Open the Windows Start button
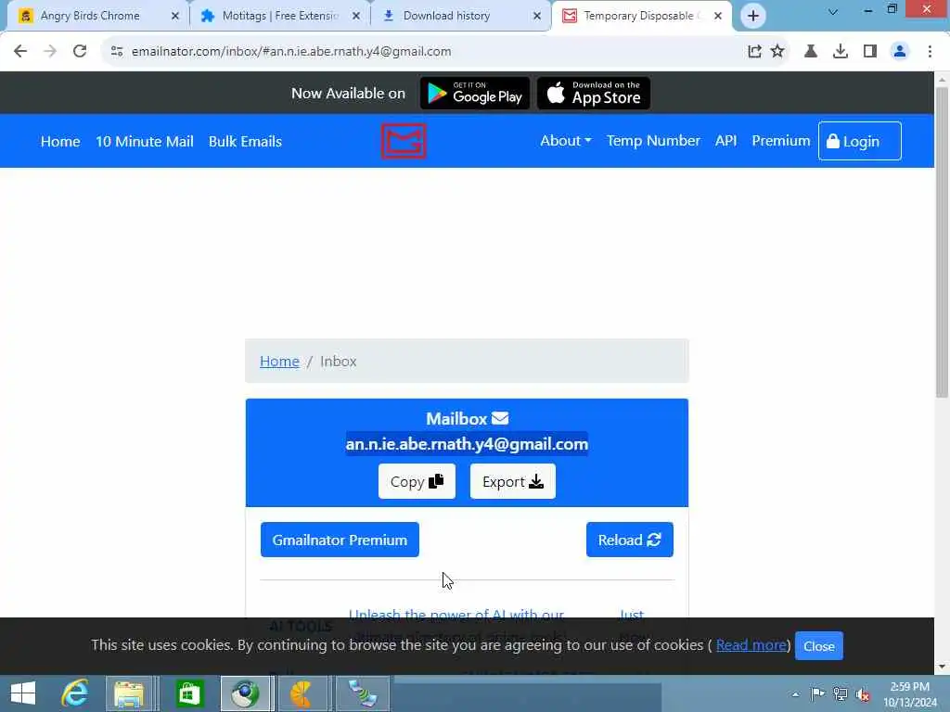 (x=23, y=693)
